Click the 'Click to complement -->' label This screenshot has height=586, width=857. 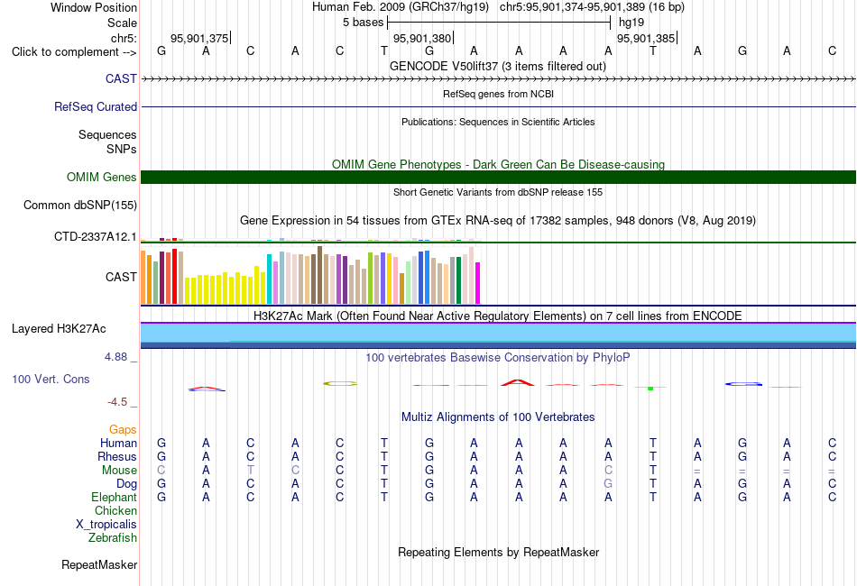[74, 52]
